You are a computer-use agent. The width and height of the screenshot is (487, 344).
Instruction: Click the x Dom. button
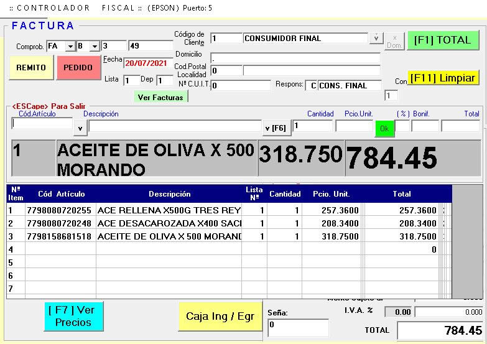(x=395, y=41)
